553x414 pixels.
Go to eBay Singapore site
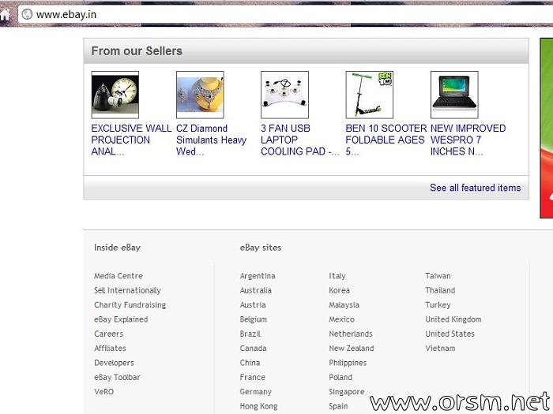347,391
